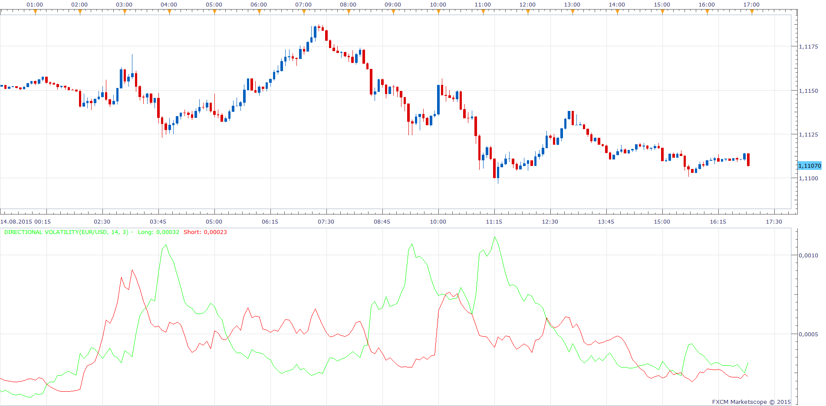Select orange marker under top 10:00 label
This screenshot has width=826, height=406.
coord(438,12)
